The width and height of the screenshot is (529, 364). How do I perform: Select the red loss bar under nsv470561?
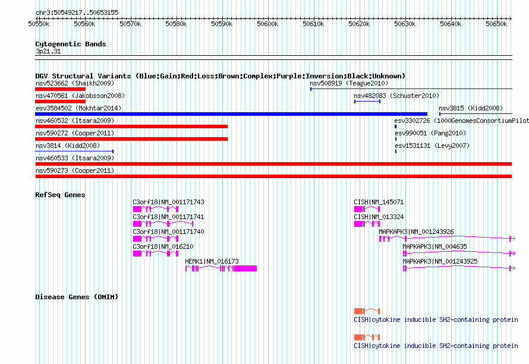tap(61, 102)
